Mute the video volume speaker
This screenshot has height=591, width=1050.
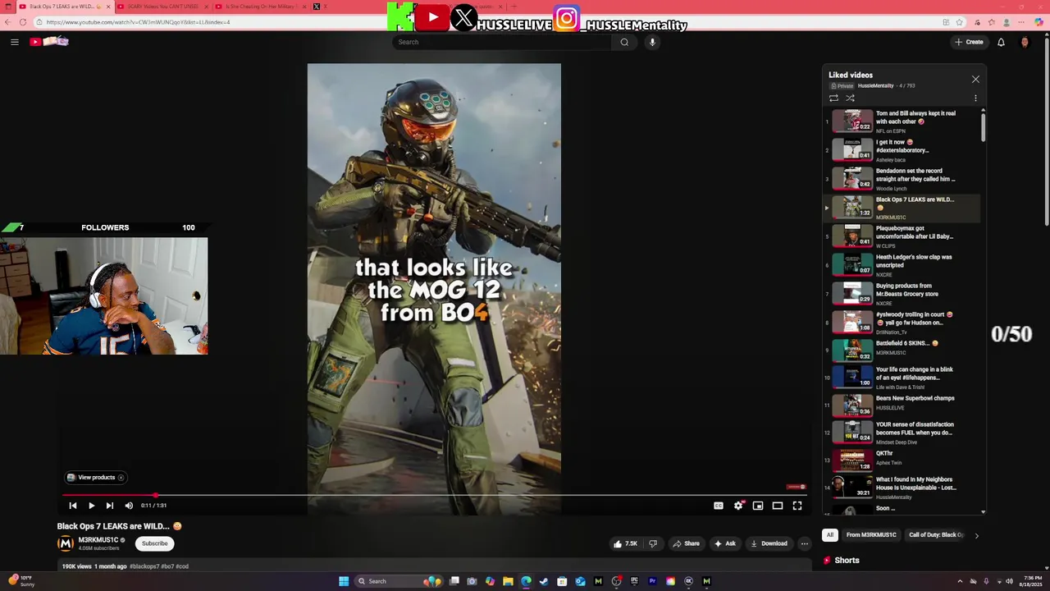(x=129, y=506)
